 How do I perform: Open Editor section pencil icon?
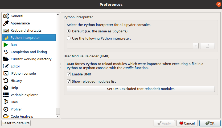coord(6,66)
